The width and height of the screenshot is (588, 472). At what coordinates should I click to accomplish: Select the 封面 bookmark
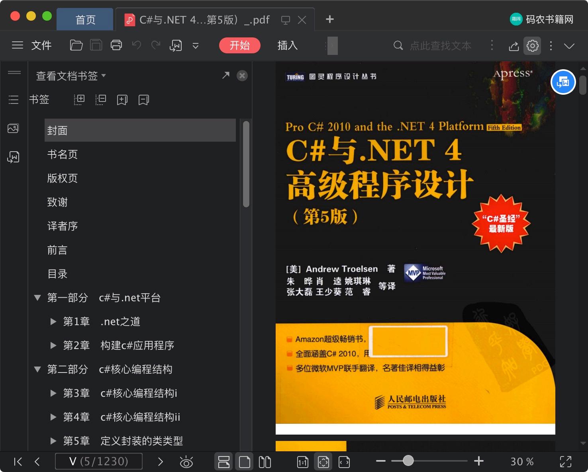click(140, 130)
